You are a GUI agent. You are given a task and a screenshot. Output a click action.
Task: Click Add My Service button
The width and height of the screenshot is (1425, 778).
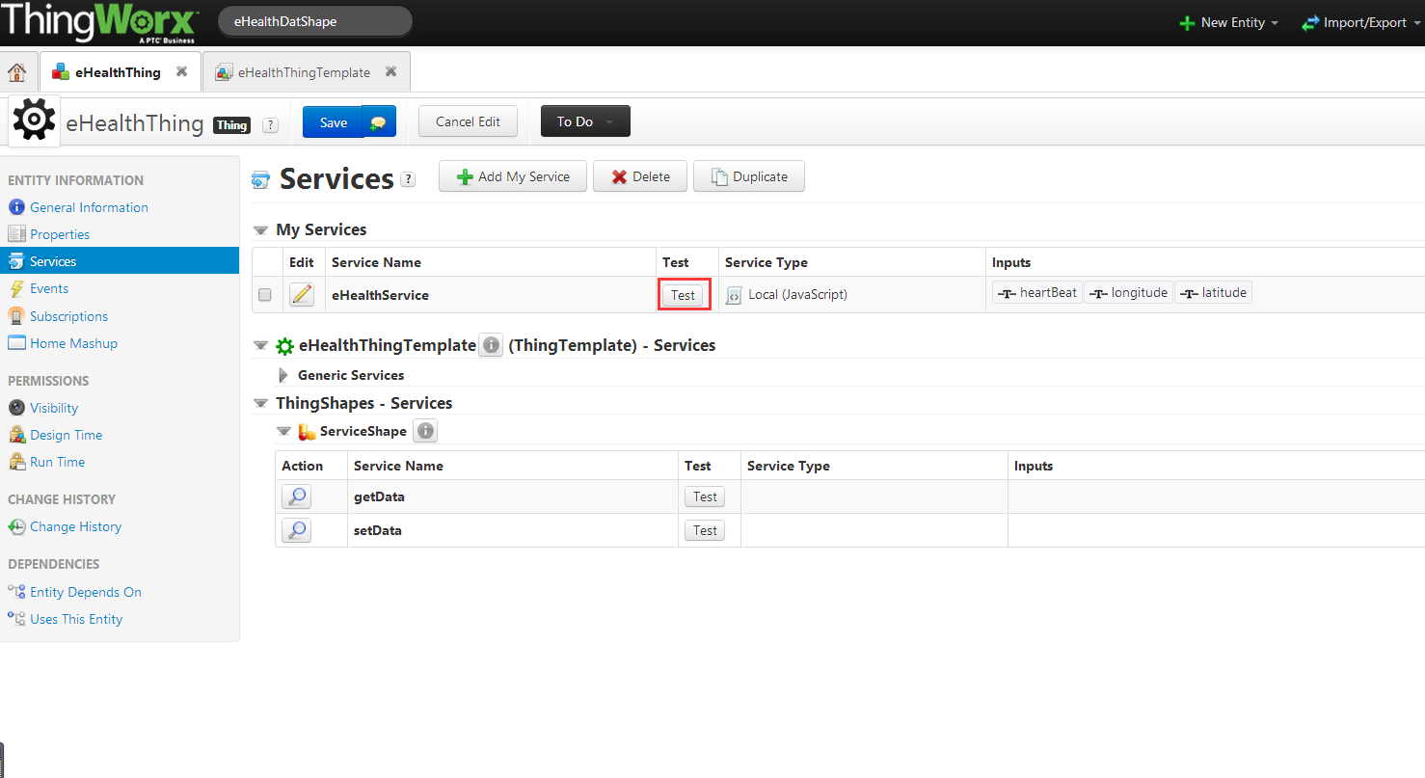tap(513, 176)
